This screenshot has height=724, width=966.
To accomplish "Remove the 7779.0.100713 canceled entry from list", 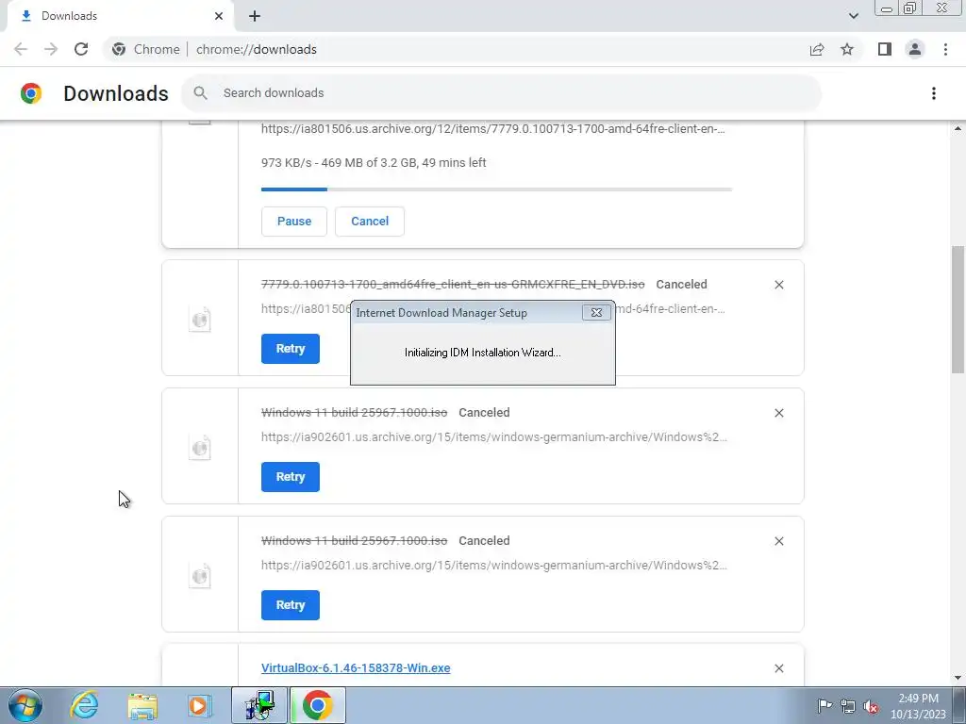I will click(778, 285).
